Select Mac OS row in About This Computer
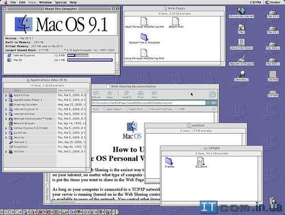Image resolution: width=285 pixels, height=215 pixels. [x=60, y=60]
